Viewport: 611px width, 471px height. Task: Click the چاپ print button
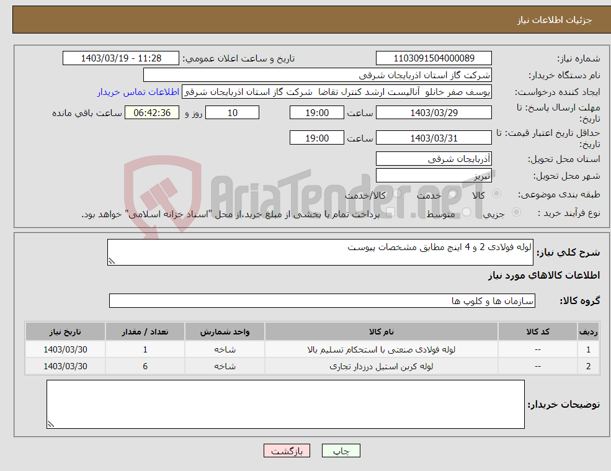click(341, 451)
